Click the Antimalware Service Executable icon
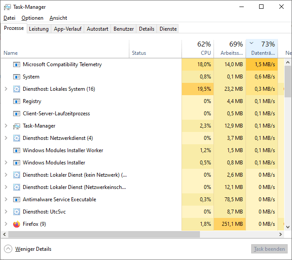This screenshot has height=260, width=292. click(17, 199)
